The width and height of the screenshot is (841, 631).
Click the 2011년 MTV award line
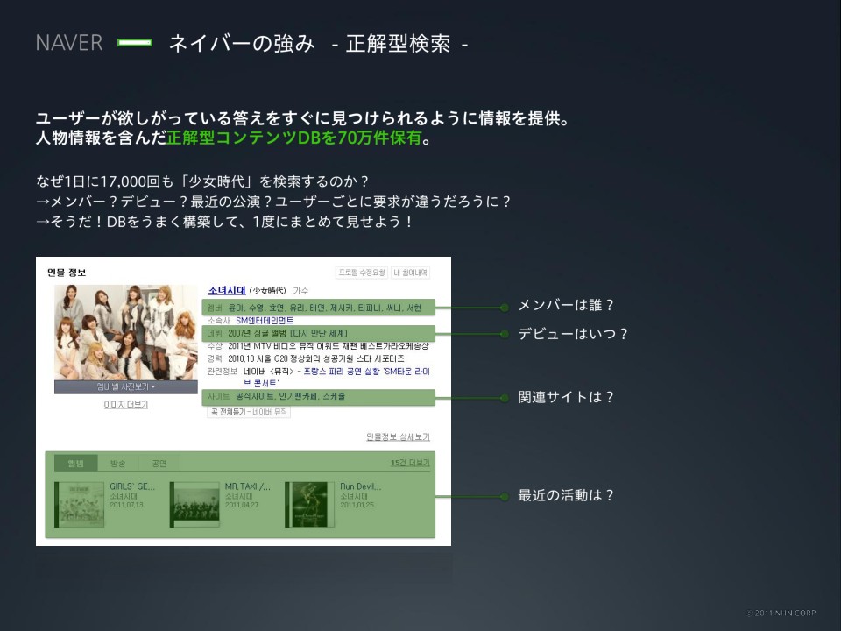point(329,346)
